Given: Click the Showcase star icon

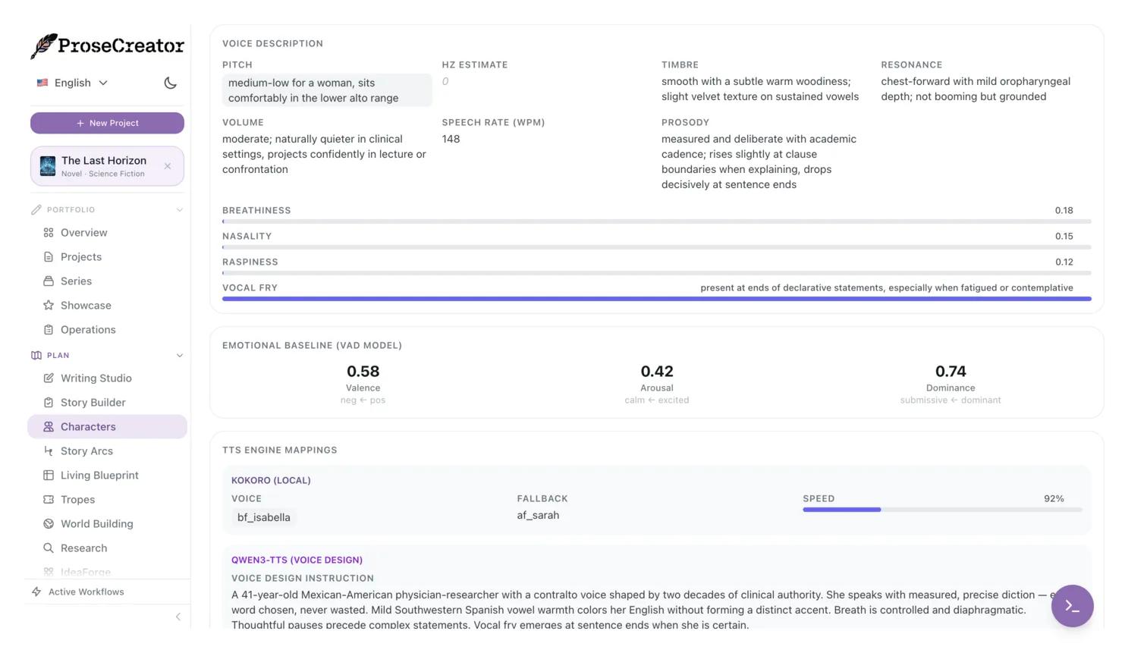Looking at the screenshot, I should (x=48, y=305).
